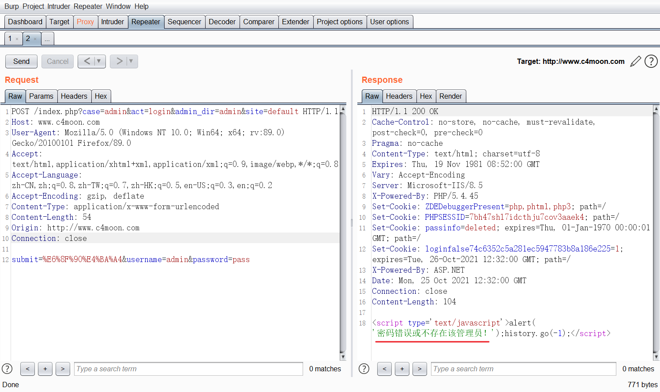The image size is (660, 392).
Task: Switch to Sequencer tab
Action: (x=184, y=22)
